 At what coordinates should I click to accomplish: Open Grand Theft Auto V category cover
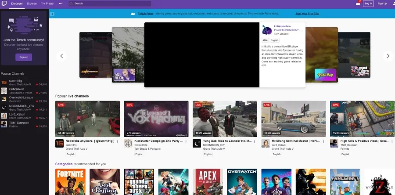[x=139, y=182]
